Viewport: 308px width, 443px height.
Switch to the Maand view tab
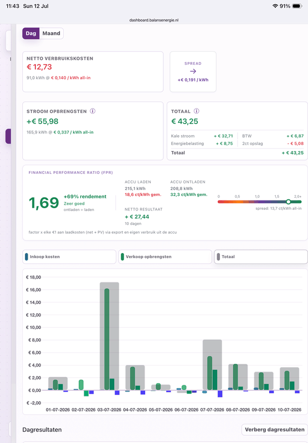[x=51, y=33]
